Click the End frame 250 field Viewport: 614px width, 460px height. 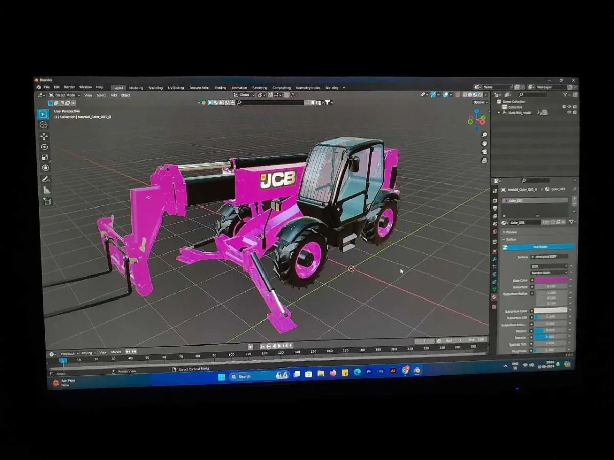coord(477,340)
